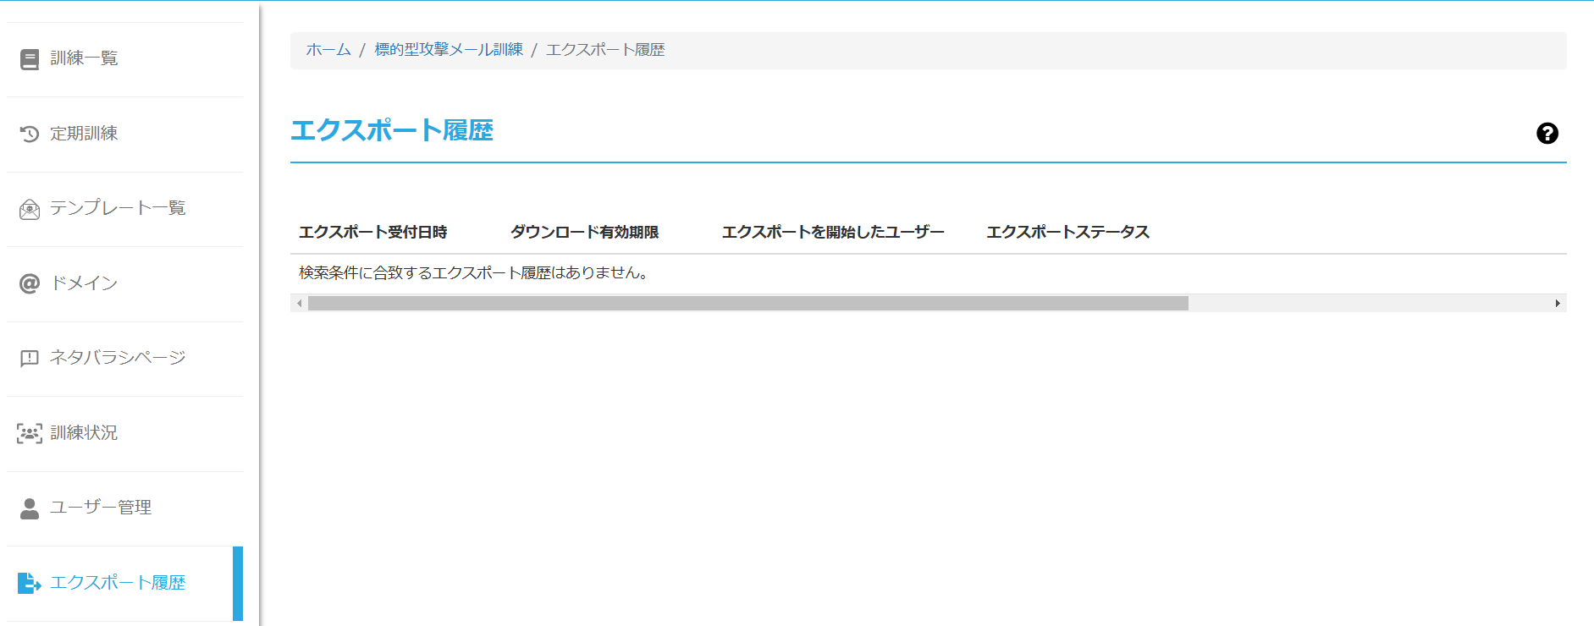This screenshot has width=1594, height=626.
Task: Click the clock history icon for 定期訓練
Action: click(x=30, y=134)
